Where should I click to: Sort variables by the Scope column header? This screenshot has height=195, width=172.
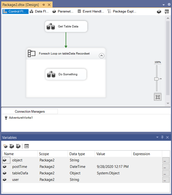53,154
